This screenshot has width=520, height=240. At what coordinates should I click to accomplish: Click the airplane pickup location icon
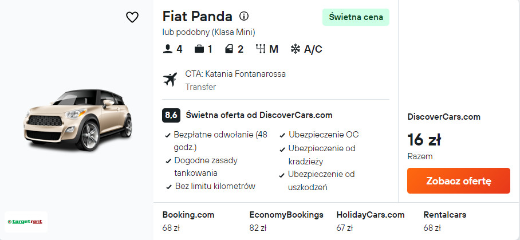point(170,80)
